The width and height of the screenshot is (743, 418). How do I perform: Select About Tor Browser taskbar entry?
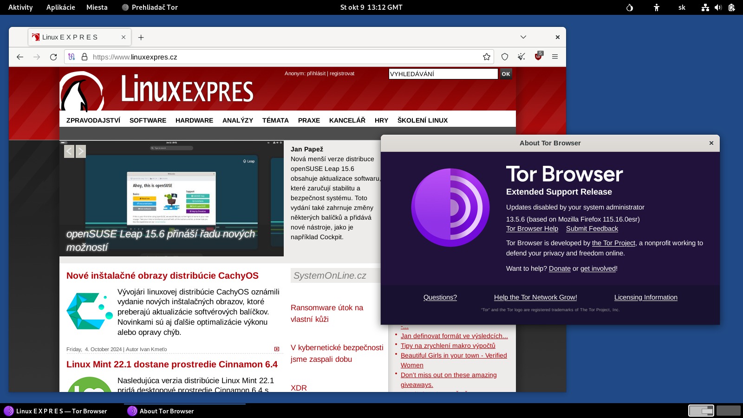(x=184, y=411)
